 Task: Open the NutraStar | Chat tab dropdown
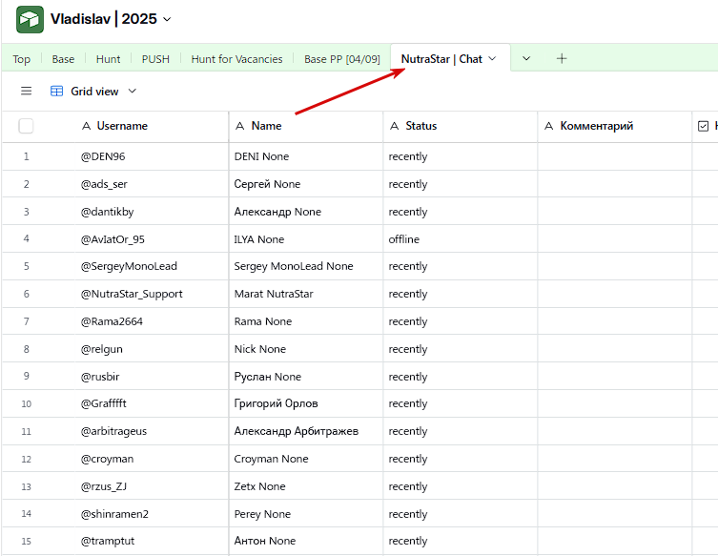pos(492,59)
